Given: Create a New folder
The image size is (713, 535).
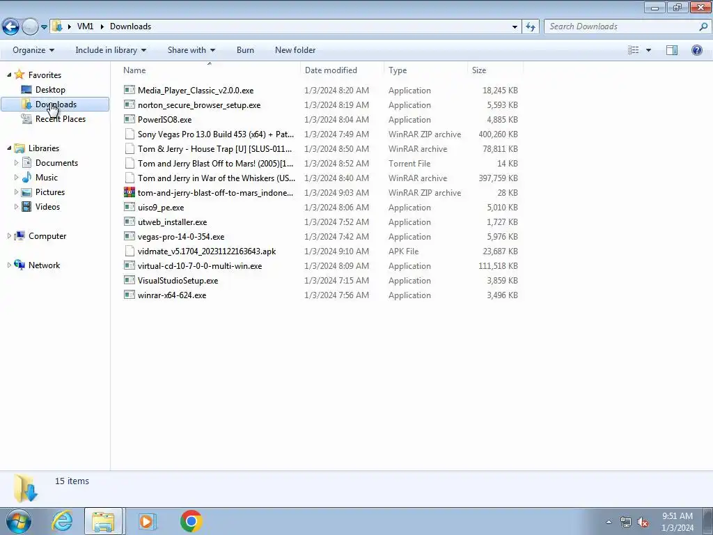Looking at the screenshot, I should click(x=295, y=50).
